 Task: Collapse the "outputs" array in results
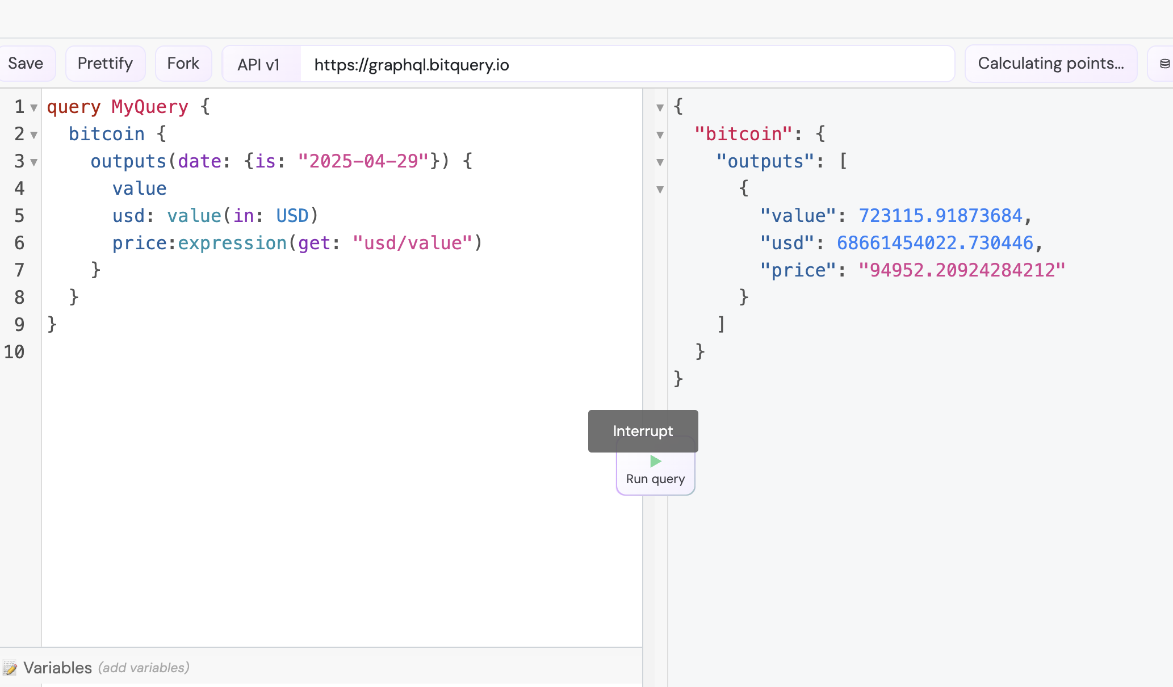pyautogui.click(x=660, y=162)
